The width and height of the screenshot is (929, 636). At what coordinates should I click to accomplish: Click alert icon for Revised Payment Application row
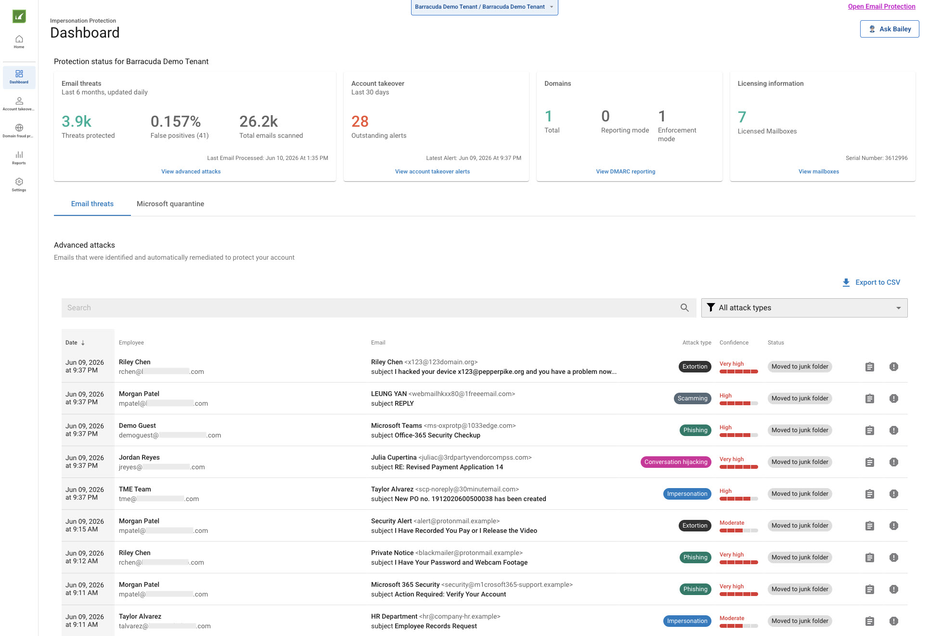pyautogui.click(x=894, y=462)
